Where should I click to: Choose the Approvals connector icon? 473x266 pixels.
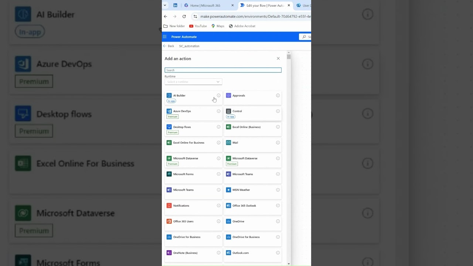coord(228,95)
